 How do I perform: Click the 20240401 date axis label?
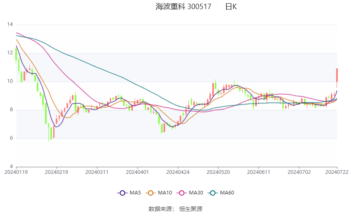[x=137, y=172]
